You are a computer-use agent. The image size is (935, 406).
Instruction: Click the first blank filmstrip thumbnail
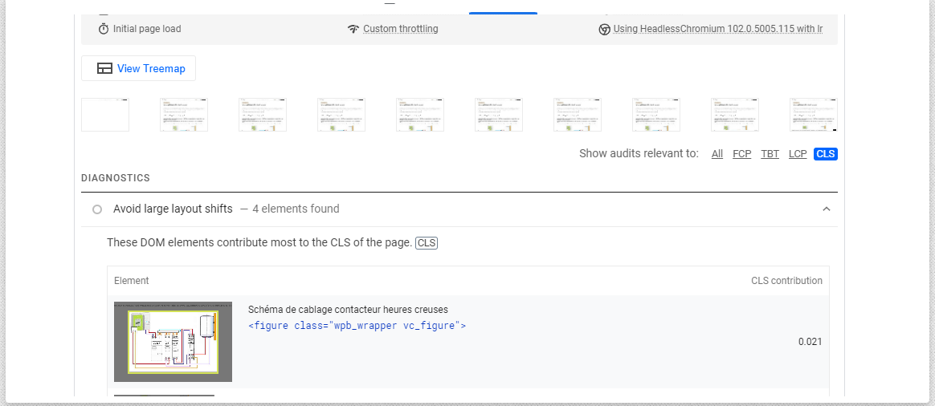tap(105, 115)
